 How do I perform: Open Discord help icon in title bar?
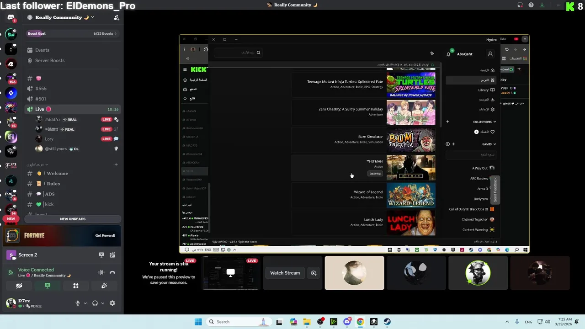click(x=531, y=5)
